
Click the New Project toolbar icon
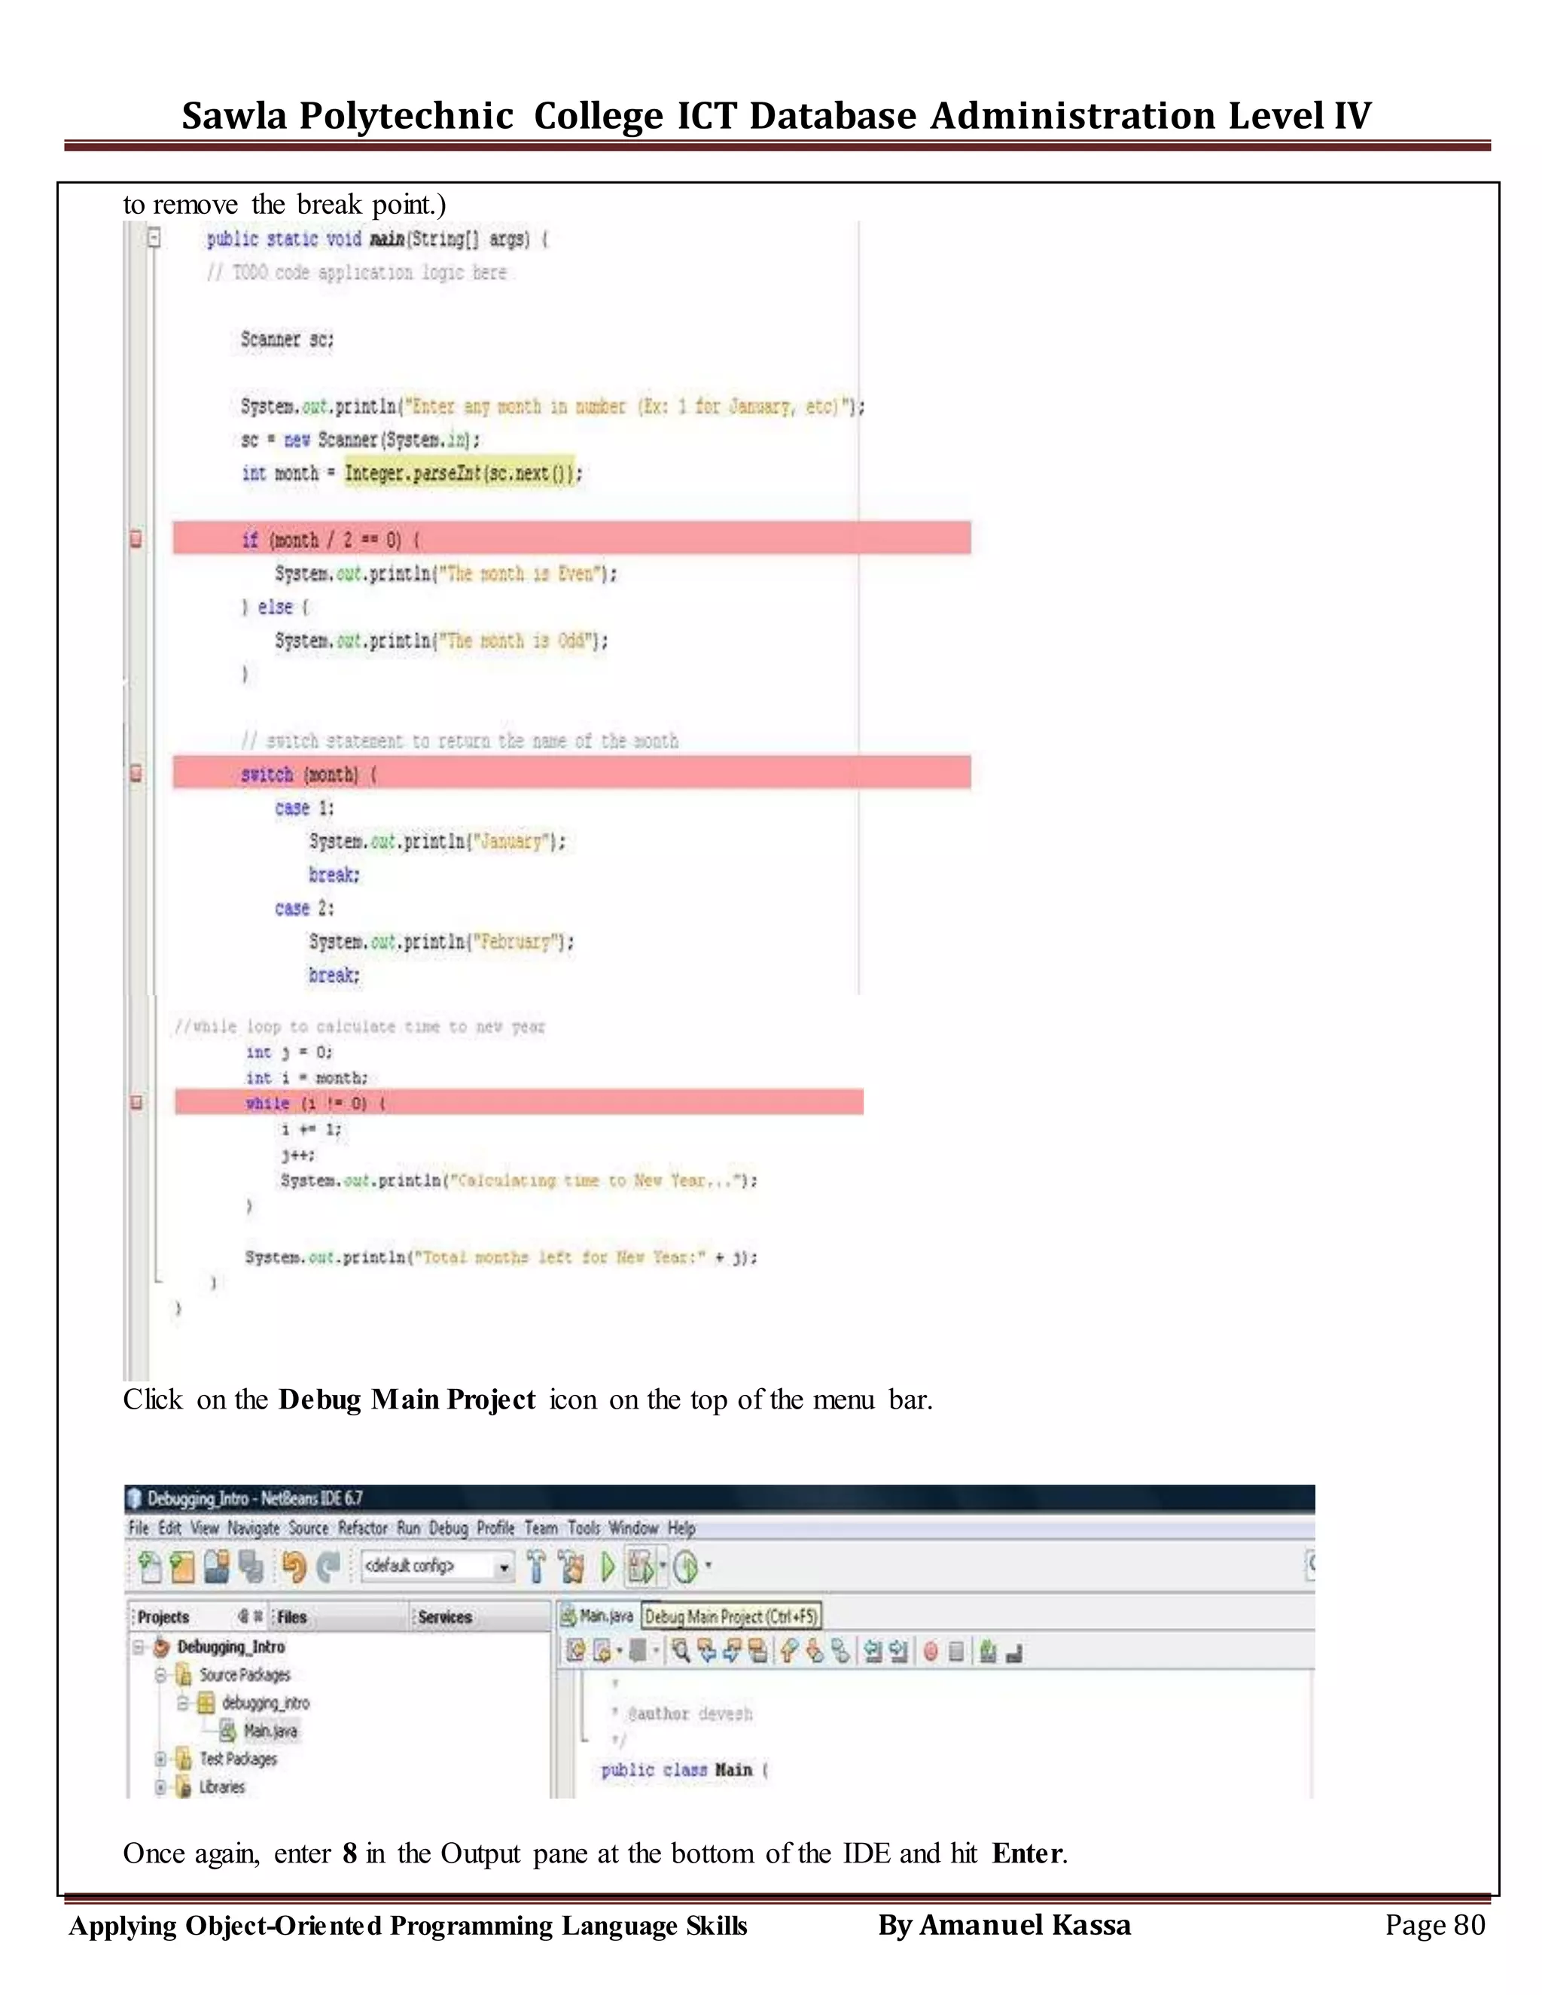(x=183, y=1567)
